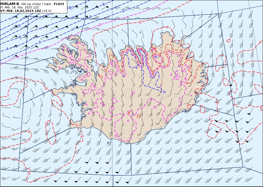Image resolution: width=263 pixels, height=187 pixels.
Task: Click the HIRLAM-K model title text
Action: 9,4
